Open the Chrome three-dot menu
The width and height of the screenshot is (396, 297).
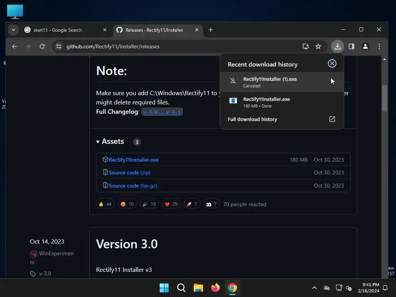tap(379, 46)
